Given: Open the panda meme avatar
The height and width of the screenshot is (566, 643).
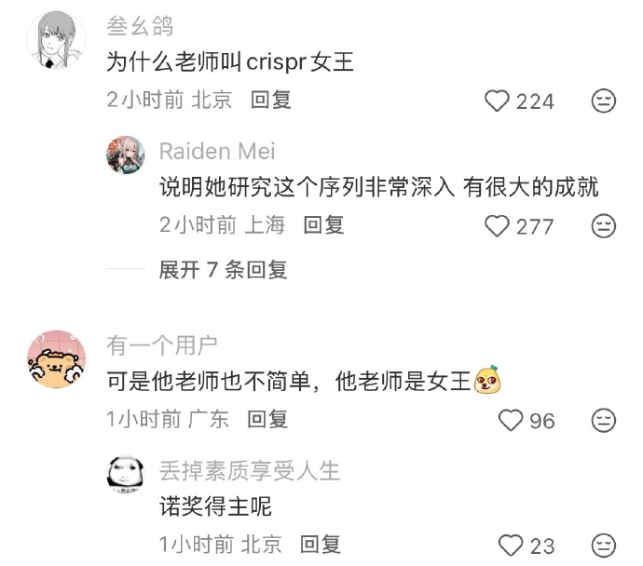Looking at the screenshot, I should (x=126, y=474).
